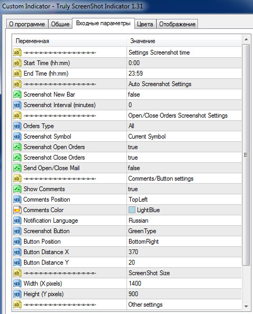This screenshot has height=314, width=253.
Task: Click the integer icon beside Screenshot Button
Action: [17, 231]
